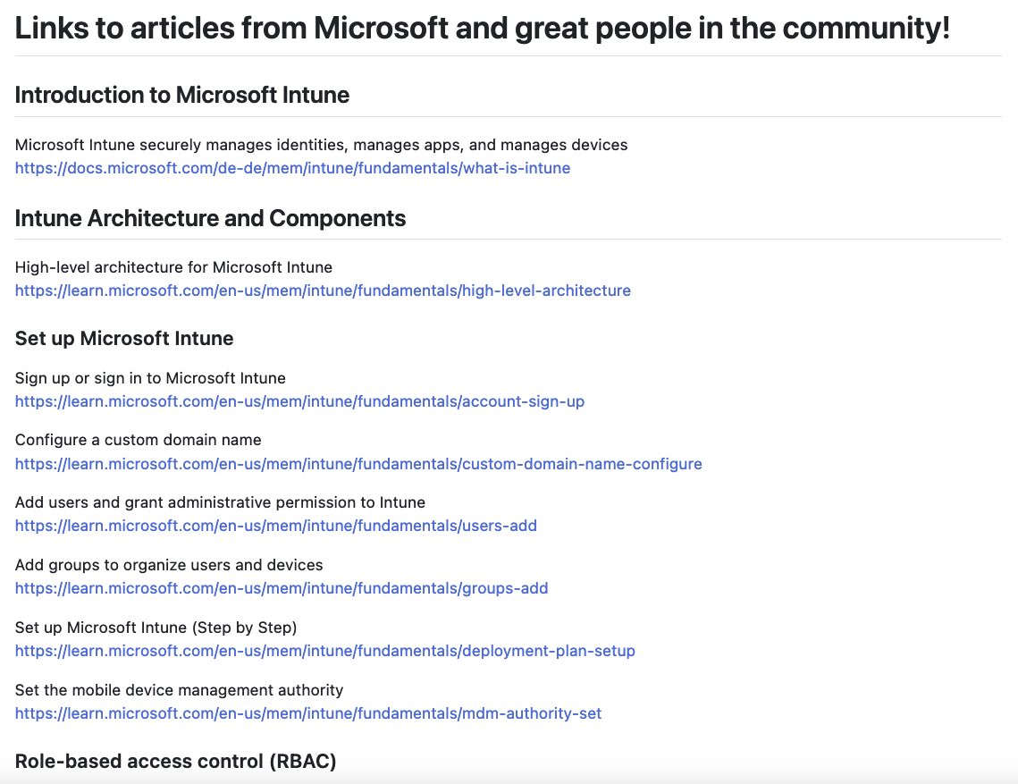Click 'Sign up or sign in to Microsoft Intune'
The width and height of the screenshot is (1018, 784).
(150, 378)
